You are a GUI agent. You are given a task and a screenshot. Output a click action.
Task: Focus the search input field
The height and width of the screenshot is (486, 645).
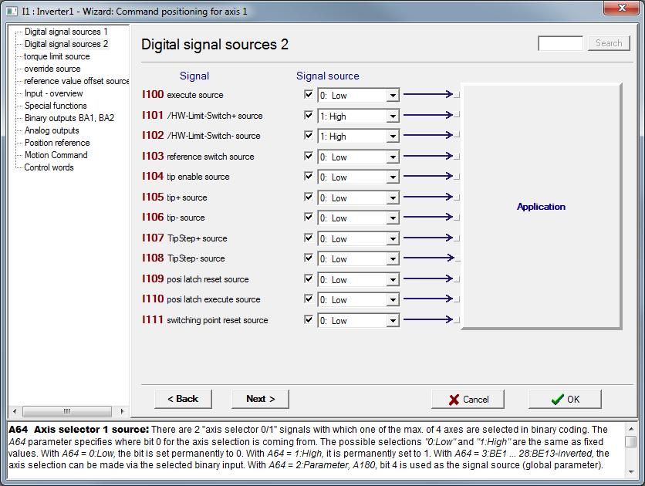click(x=560, y=43)
